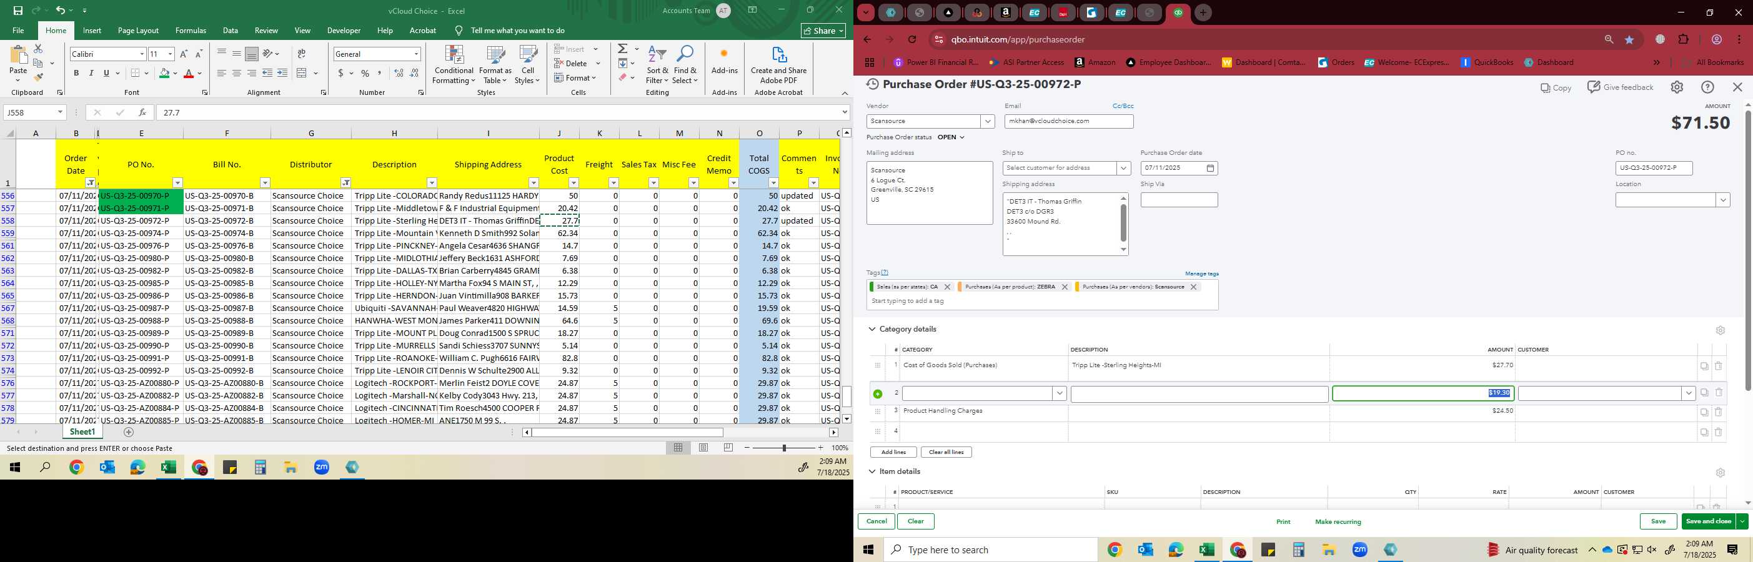Open the QuickBooks help question icon
The width and height of the screenshot is (1753, 562).
(1707, 87)
